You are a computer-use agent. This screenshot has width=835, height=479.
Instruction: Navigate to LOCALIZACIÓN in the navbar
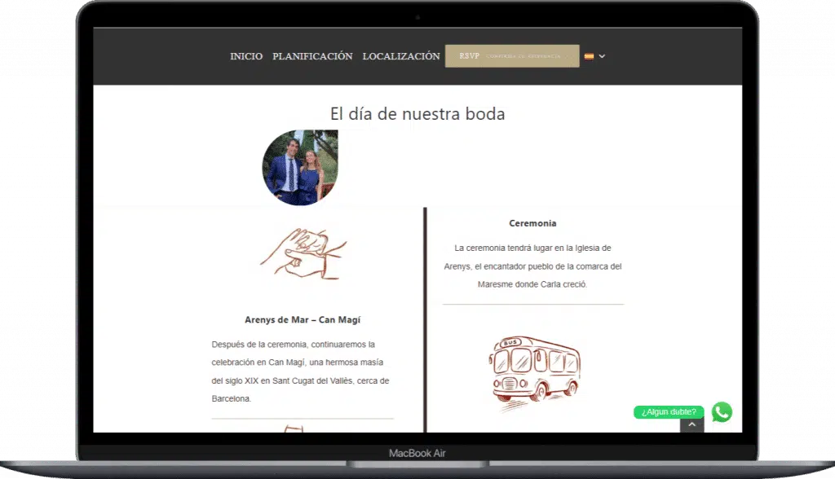401,56
